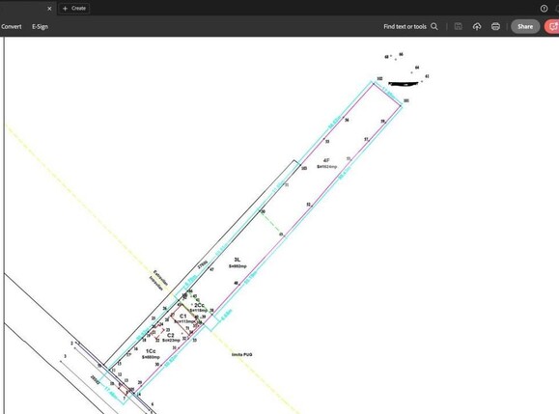Click the Extravilan label on the dashed line

point(160,278)
